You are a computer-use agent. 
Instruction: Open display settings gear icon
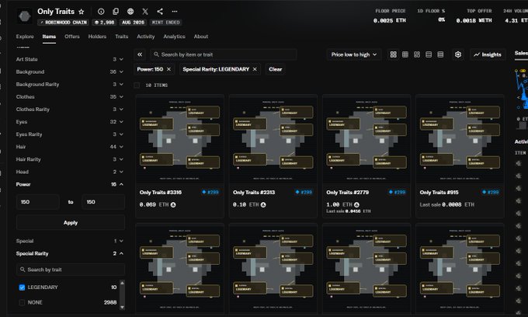pyautogui.click(x=458, y=54)
